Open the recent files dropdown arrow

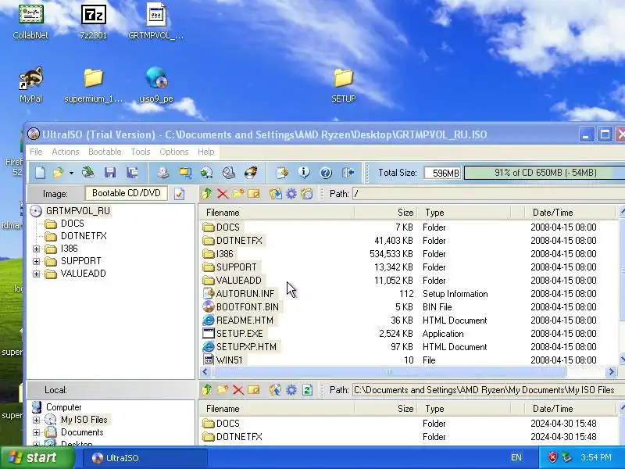click(x=71, y=173)
